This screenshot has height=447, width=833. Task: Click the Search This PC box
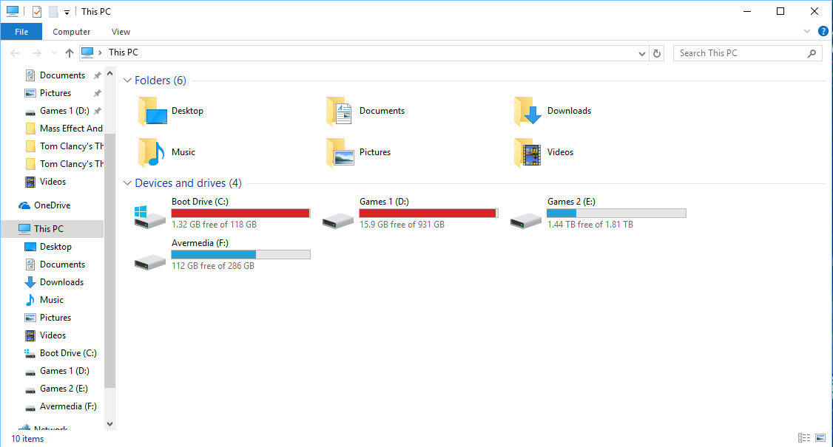[x=740, y=53]
